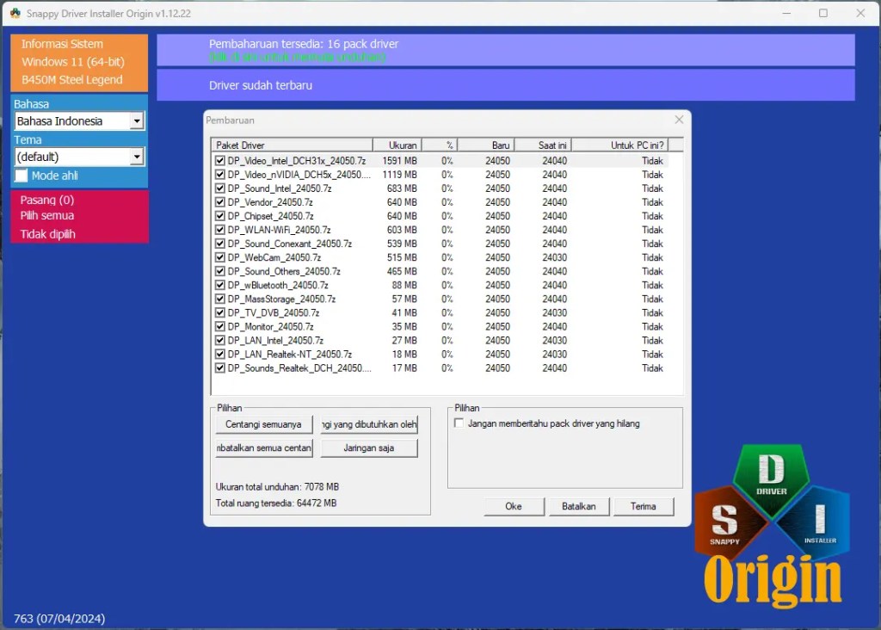This screenshot has height=630, width=881.
Task: Enable the Mode ahli checkbox
Action: [21, 176]
